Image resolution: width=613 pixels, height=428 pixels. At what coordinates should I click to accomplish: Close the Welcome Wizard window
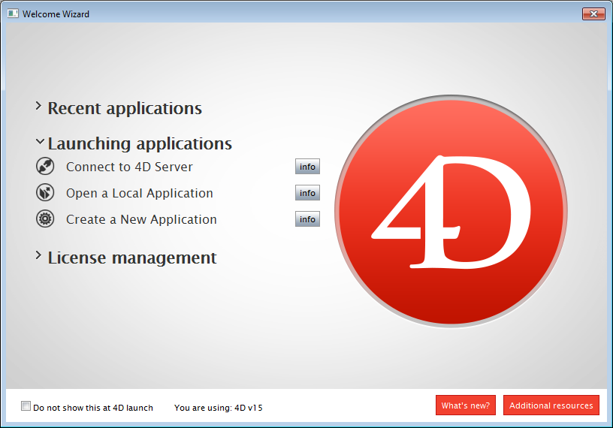593,14
